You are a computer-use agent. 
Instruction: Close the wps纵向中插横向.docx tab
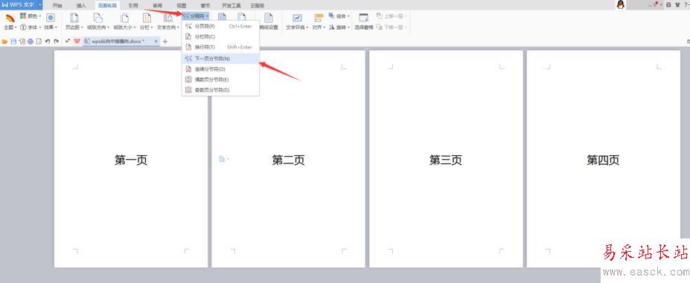pyautogui.click(x=156, y=42)
